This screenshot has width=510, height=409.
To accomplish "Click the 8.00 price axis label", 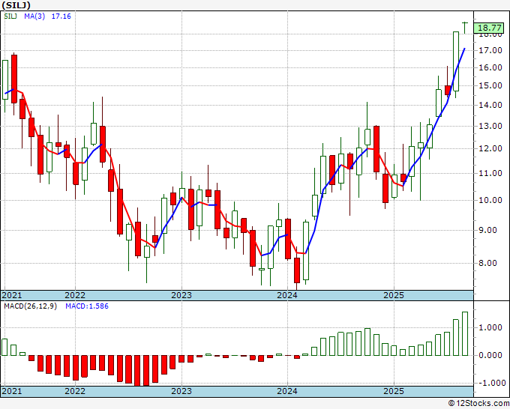I will (488, 263).
